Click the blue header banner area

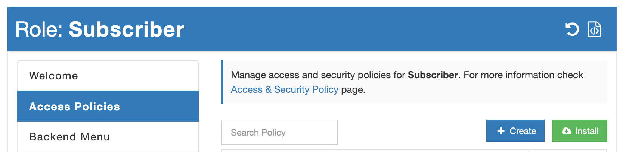tap(312, 29)
